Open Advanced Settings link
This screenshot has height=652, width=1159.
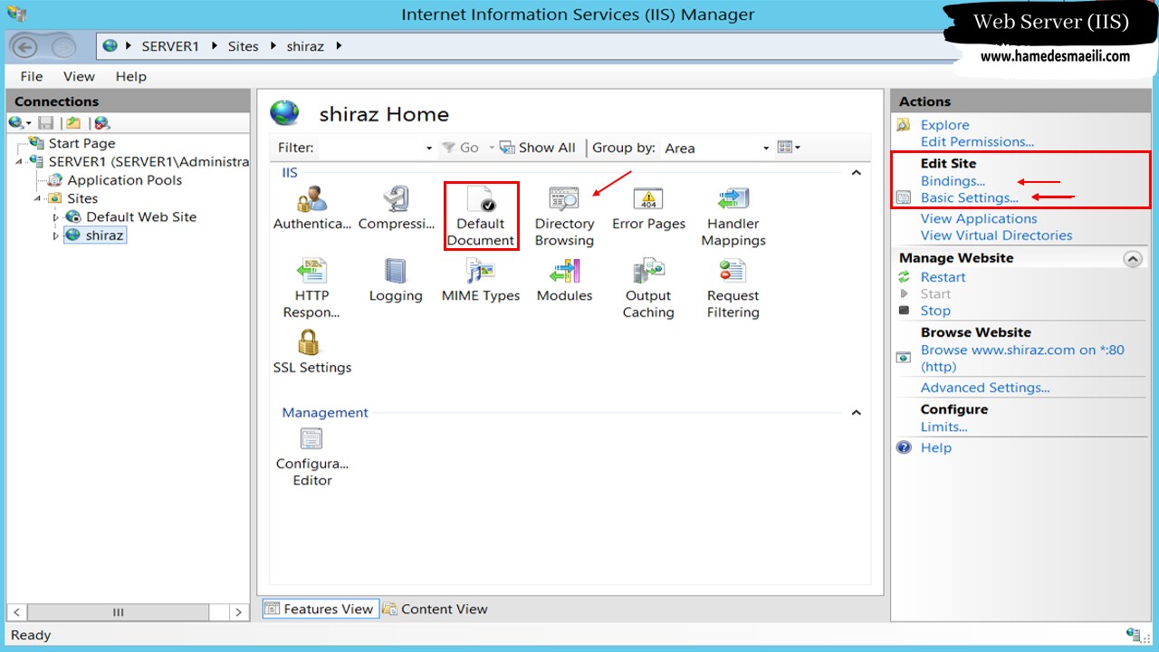point(985,388)
